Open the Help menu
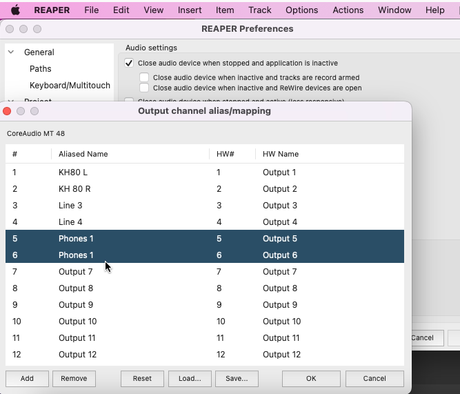Image resolution: width=460 pixels, height=394 pixels. click(x=434, y=10)
